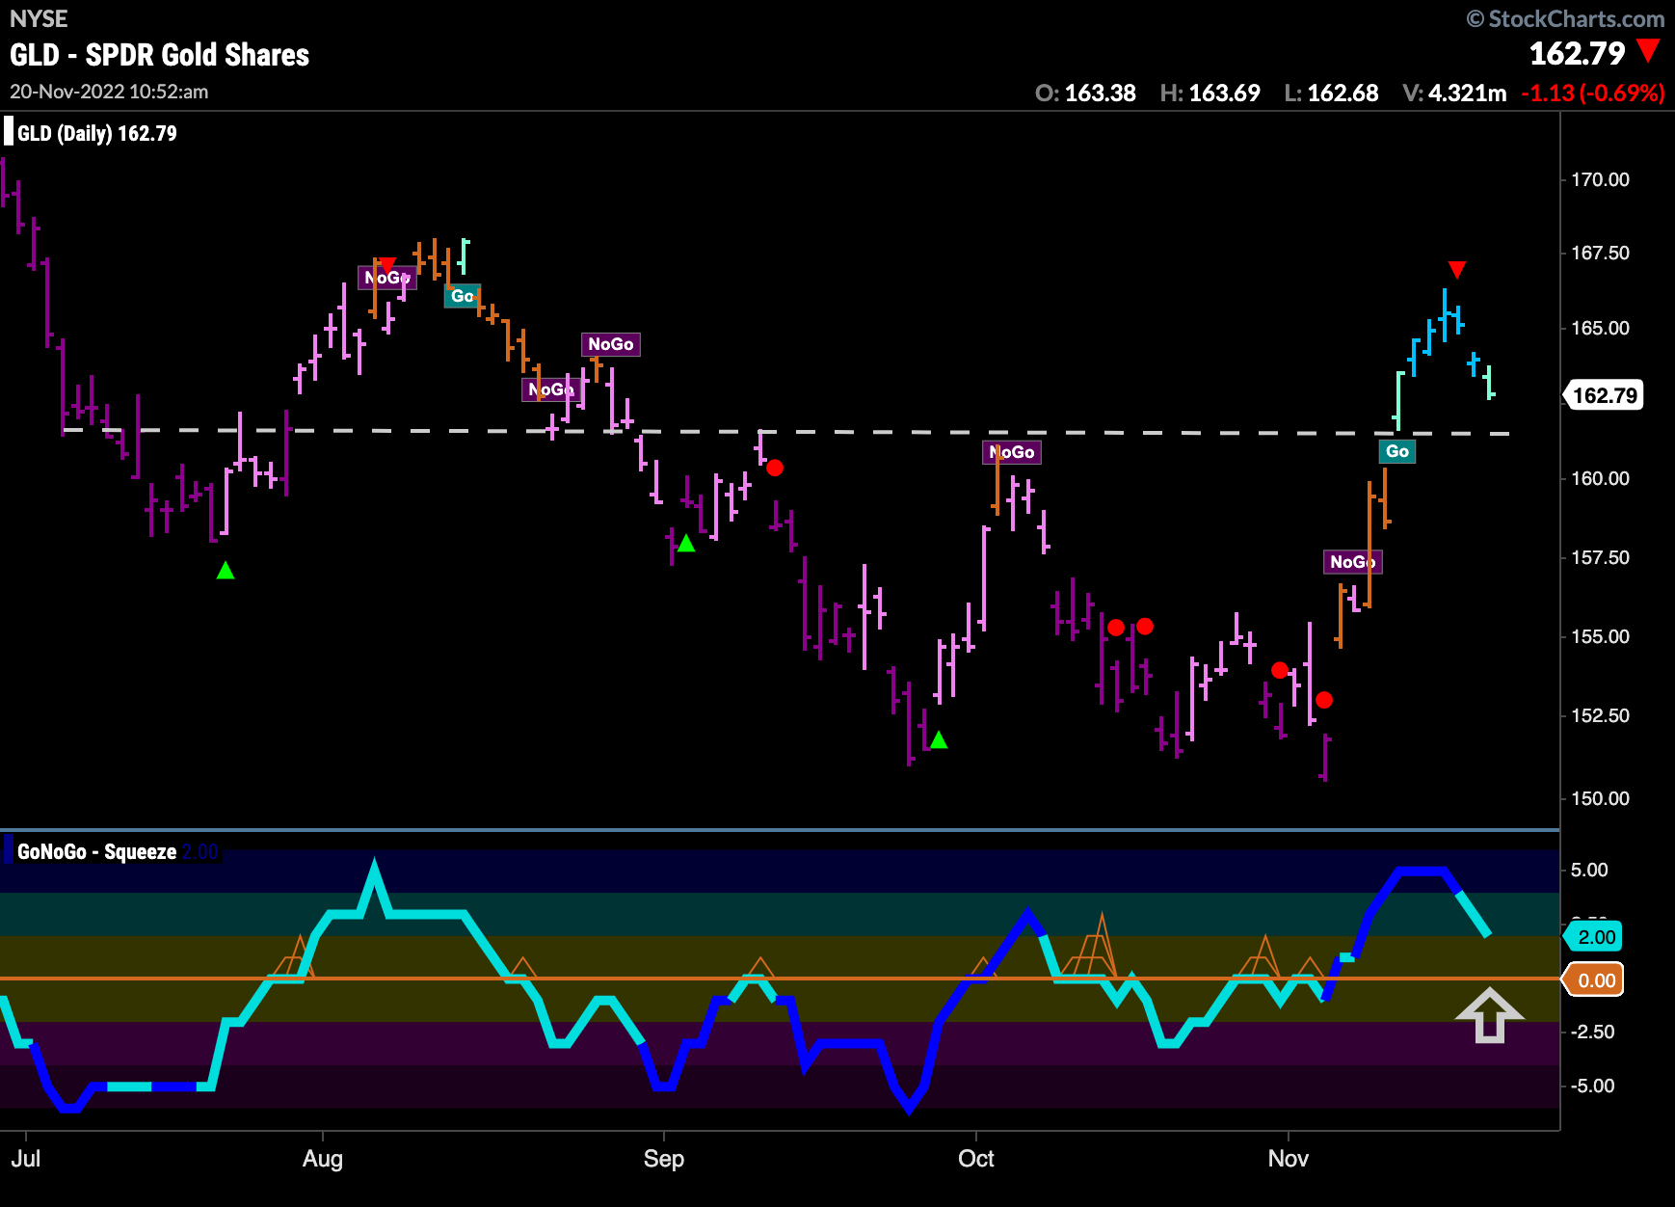Click the GLD - SPDR Gold Shares title
The height and width of the screenshot is (1207, 1675).
click(160, 55)
